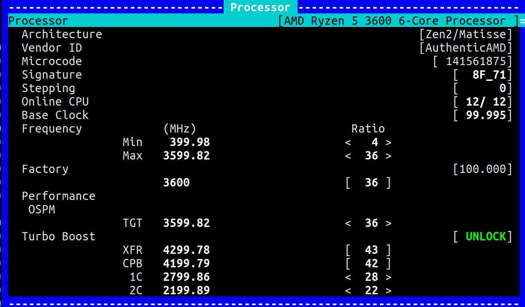
Task: Click the TGT row label
Action: coord(132,223)
